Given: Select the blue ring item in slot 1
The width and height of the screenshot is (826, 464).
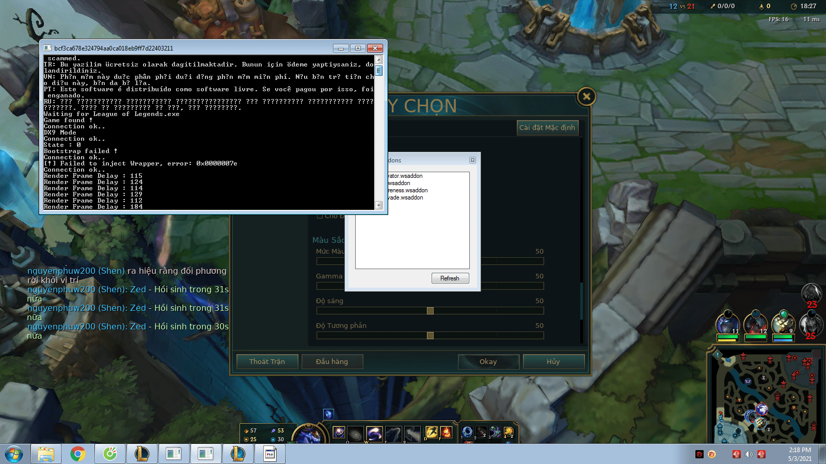Looking at the screenshot, I should click(x=467, y=432).
